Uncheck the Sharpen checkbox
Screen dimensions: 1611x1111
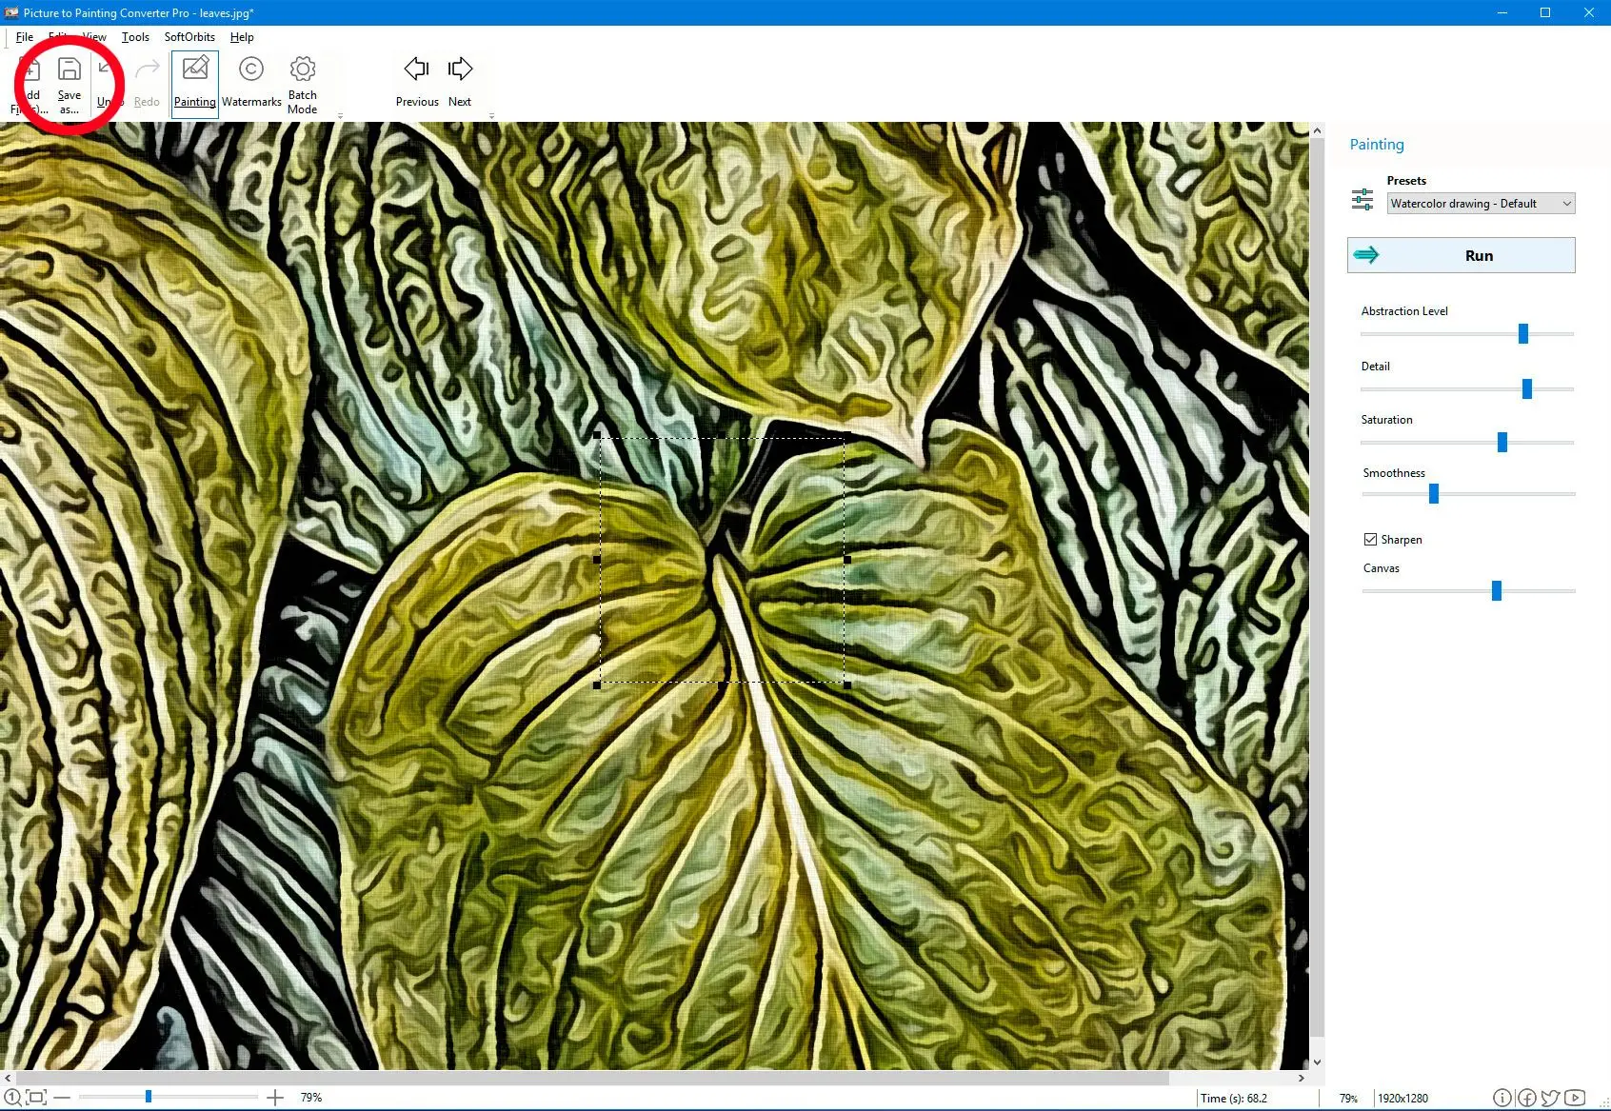[x=1370, y=540]
